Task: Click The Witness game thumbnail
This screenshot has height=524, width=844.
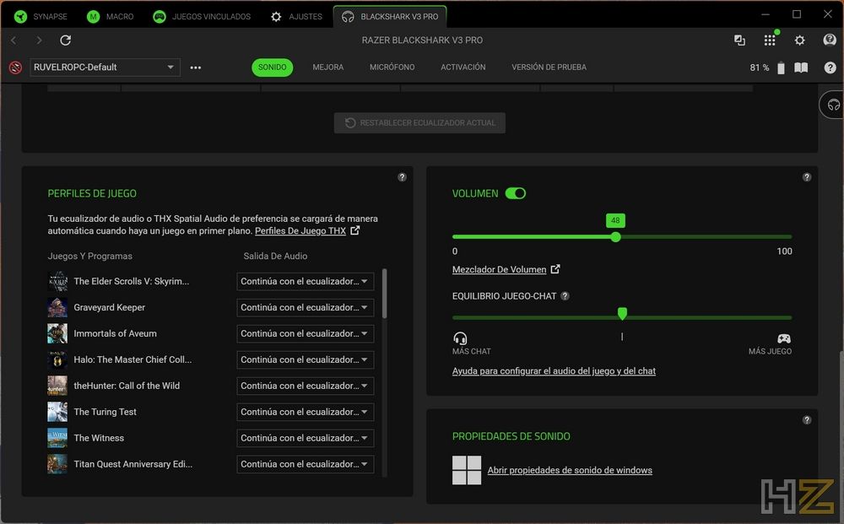Action: click(x=57, y=438)
